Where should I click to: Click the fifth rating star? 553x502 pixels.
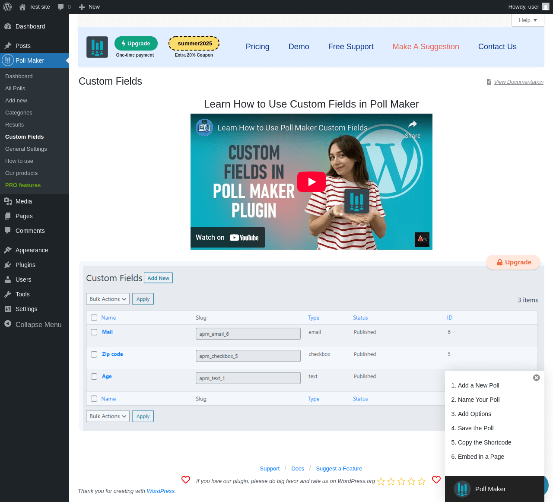click(422, 481)
